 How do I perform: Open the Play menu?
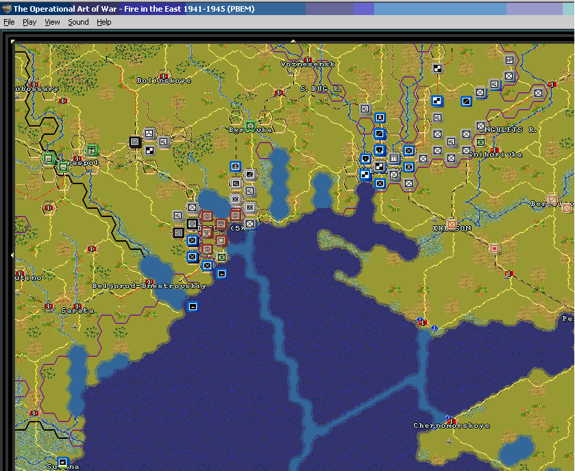29,22
